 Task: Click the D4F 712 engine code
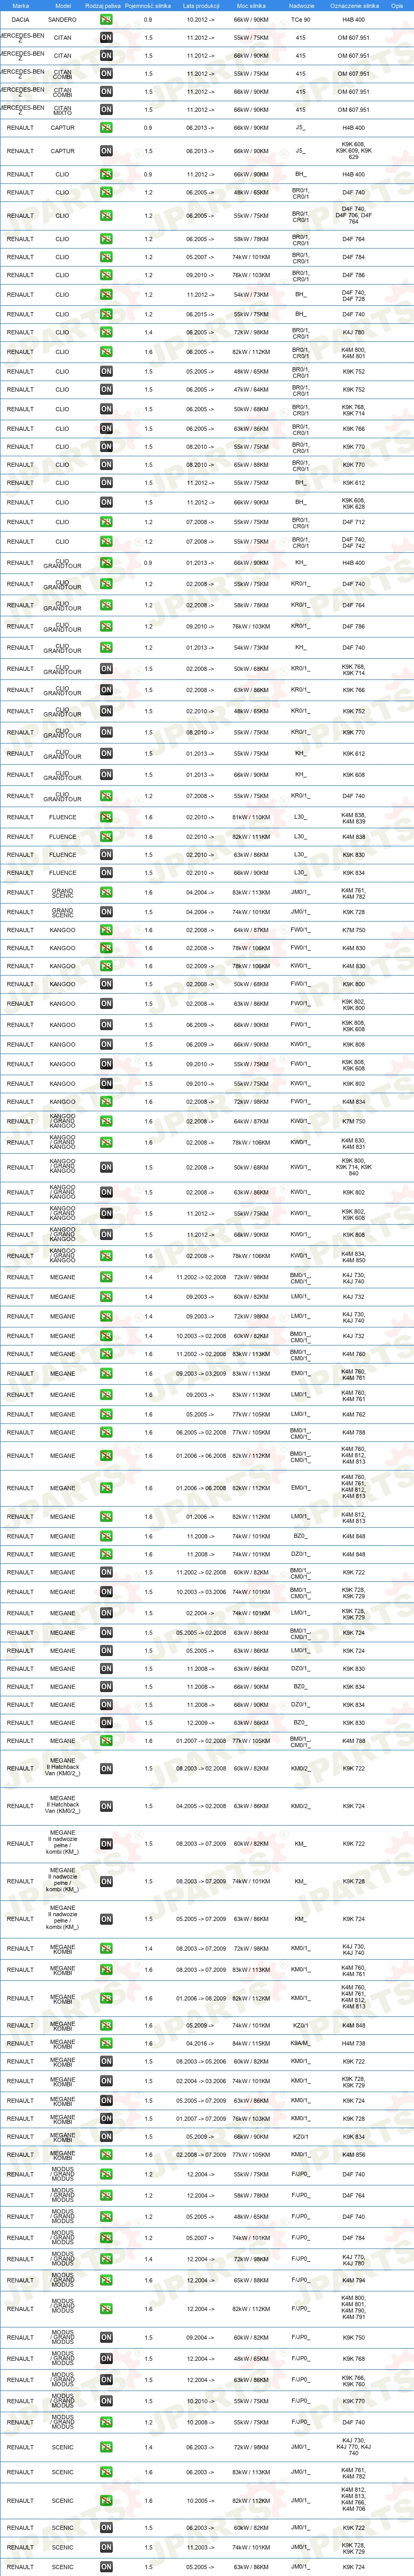pos(354,522)
